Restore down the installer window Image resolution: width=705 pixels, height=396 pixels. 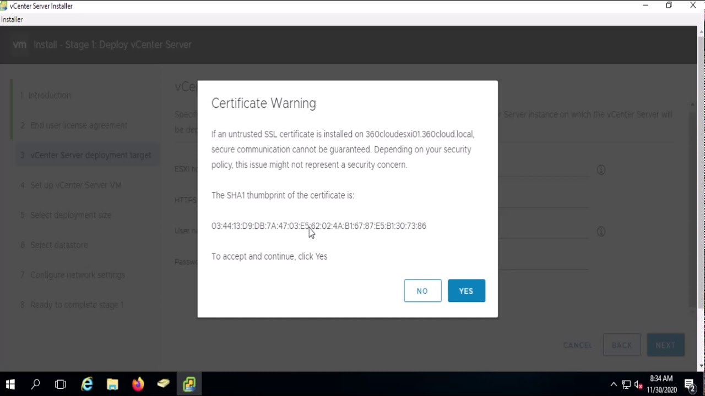click(669, 5)
